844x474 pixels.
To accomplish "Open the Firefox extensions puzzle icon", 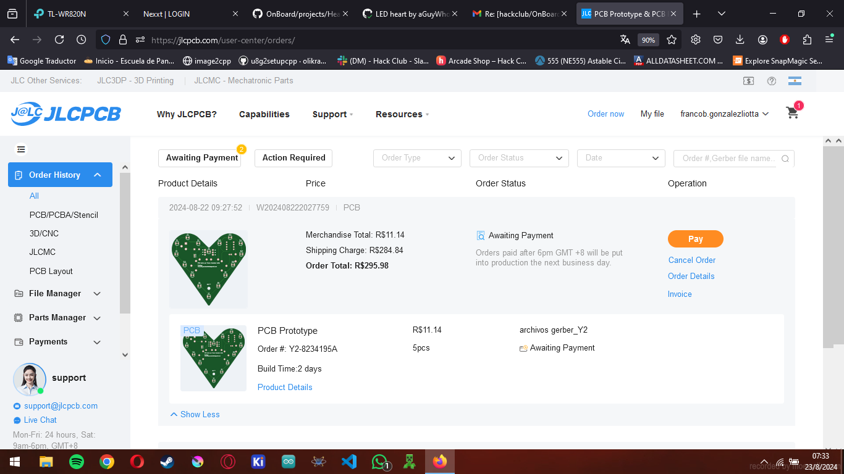I will [x=807, y=39].
